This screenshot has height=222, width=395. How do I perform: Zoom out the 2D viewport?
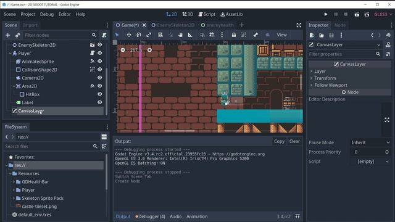pyautogui.click(x=123, y=50)
